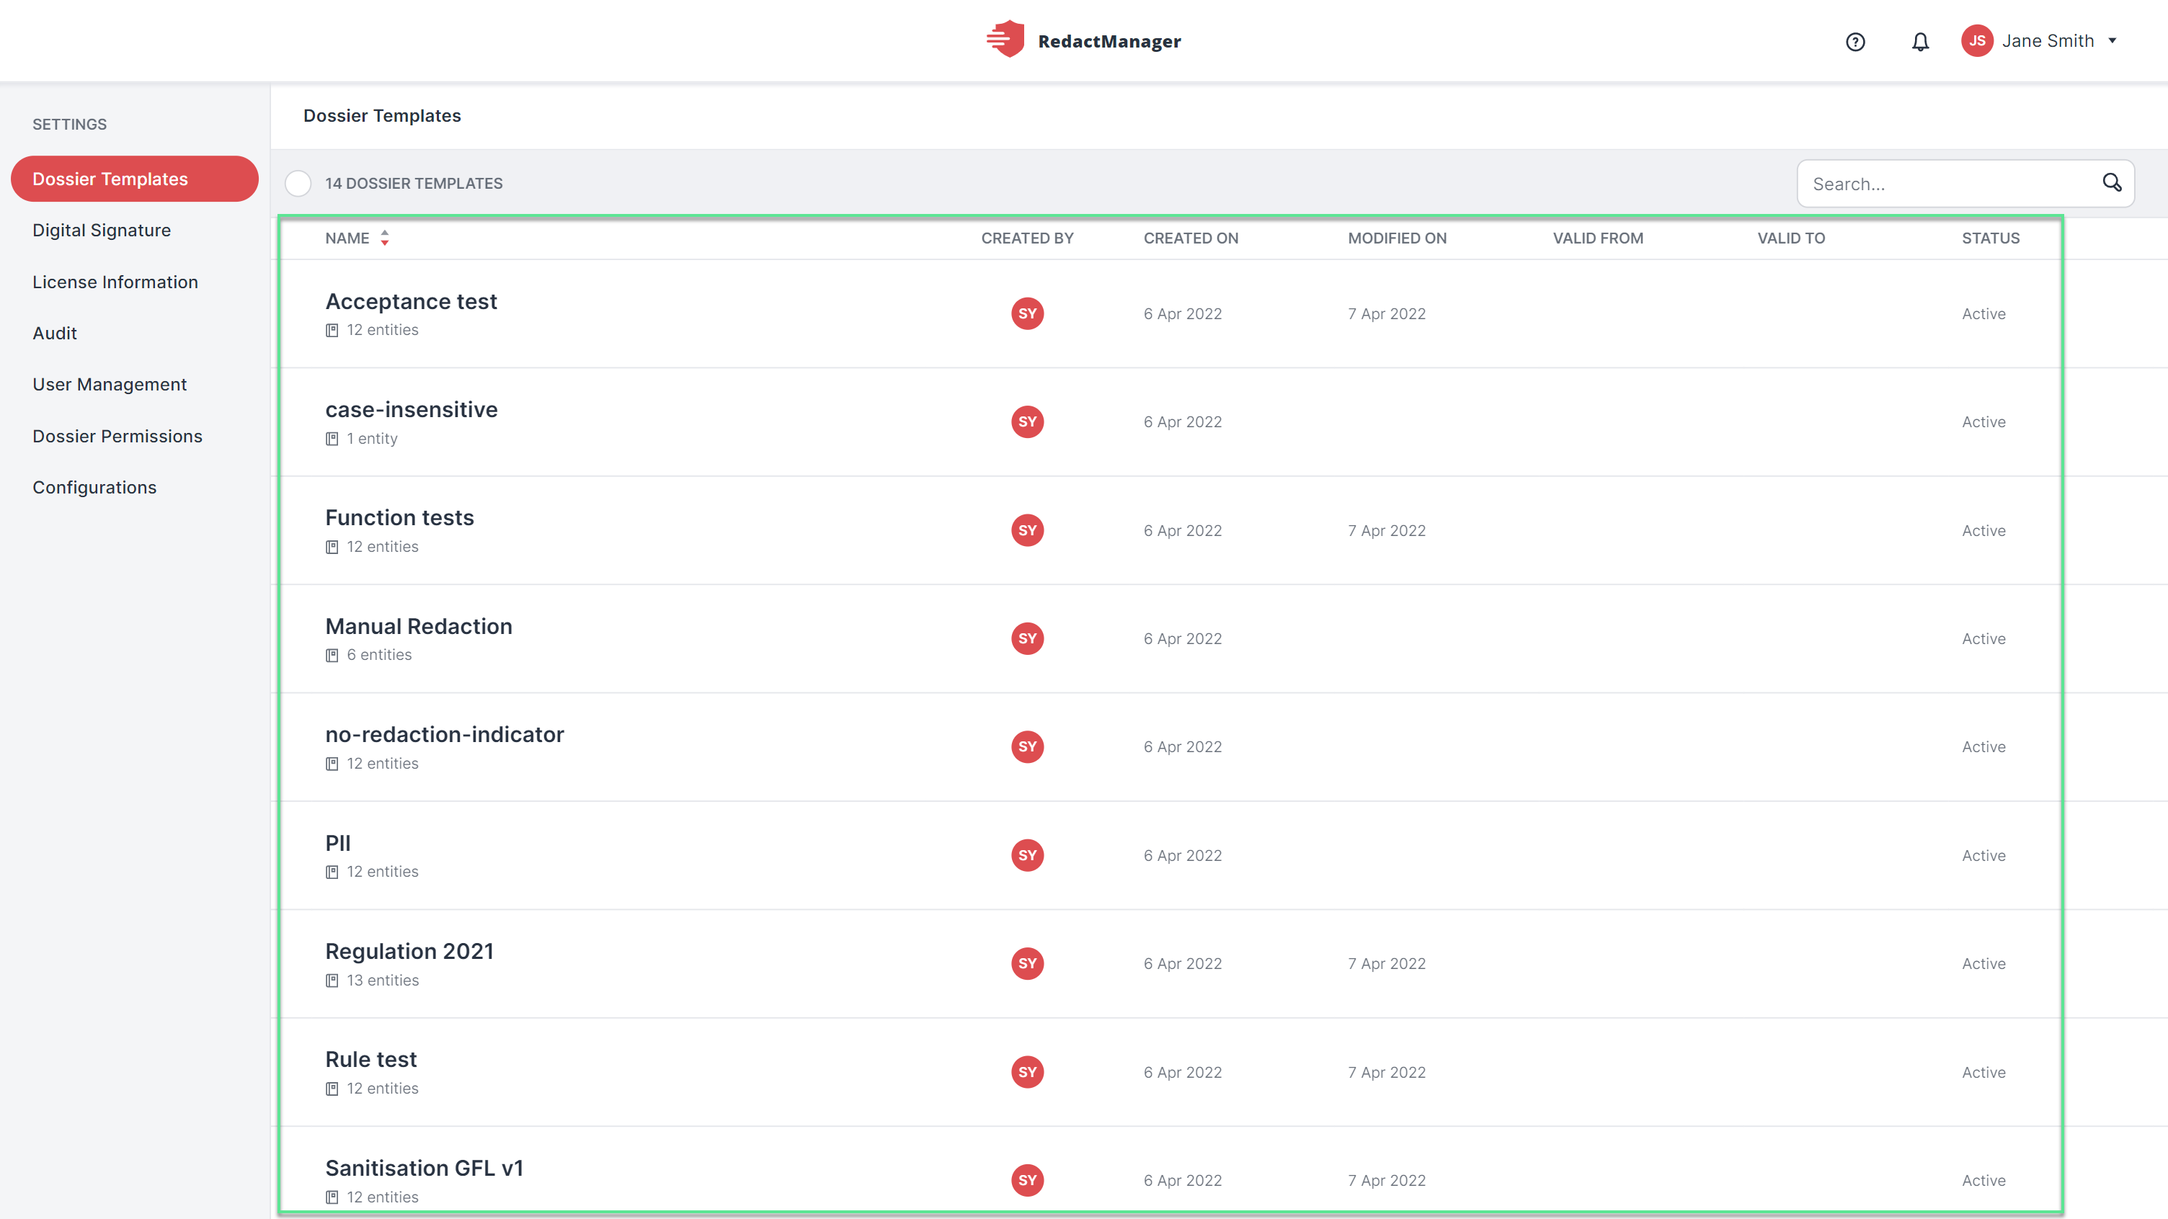Click entities icon under PII

point(332,872)
